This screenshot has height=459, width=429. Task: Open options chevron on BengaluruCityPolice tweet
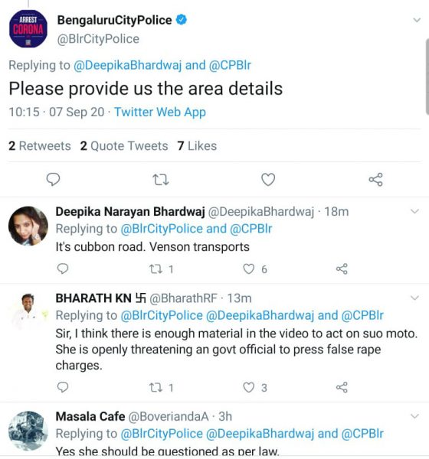pyautogui.click(x=417, y=20)
